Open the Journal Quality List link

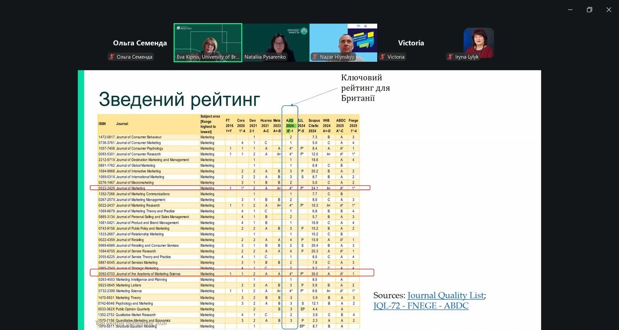coord(446,295)
